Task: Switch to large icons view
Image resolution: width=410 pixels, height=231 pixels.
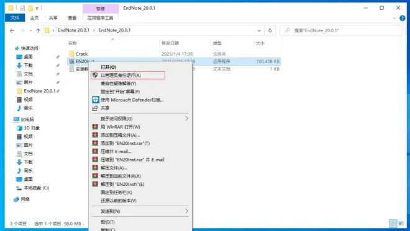Action: coord(401,224)
